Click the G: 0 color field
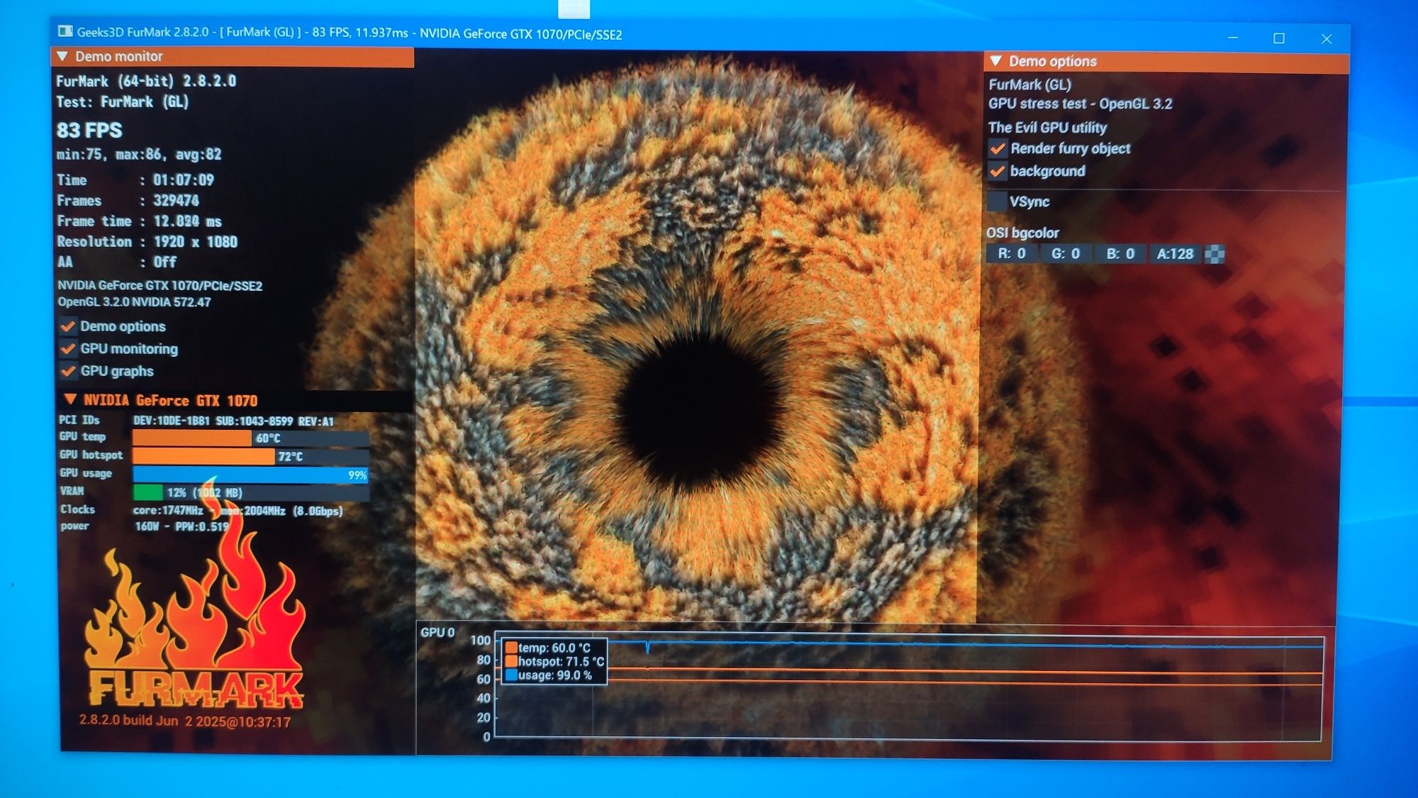Image resolution: width=1418 pixels, height=798 pixels. pos(1066,253)
